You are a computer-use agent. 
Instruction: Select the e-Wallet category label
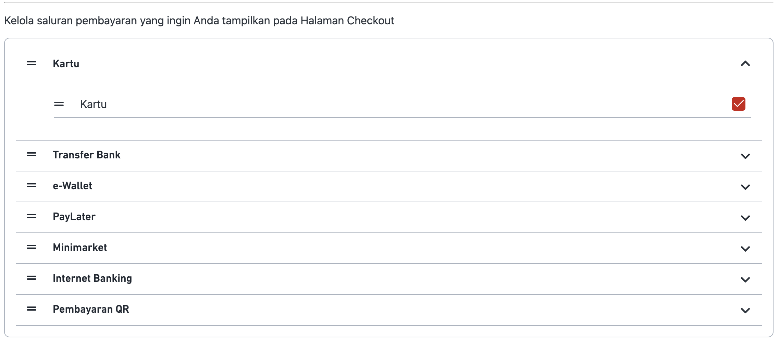point(72,186)
